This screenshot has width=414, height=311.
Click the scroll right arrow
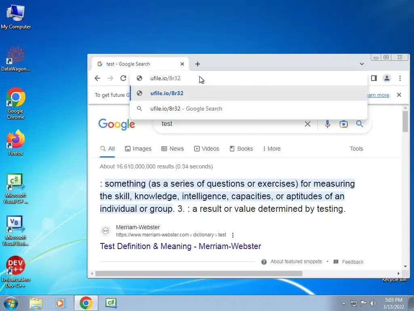(398, 273)
